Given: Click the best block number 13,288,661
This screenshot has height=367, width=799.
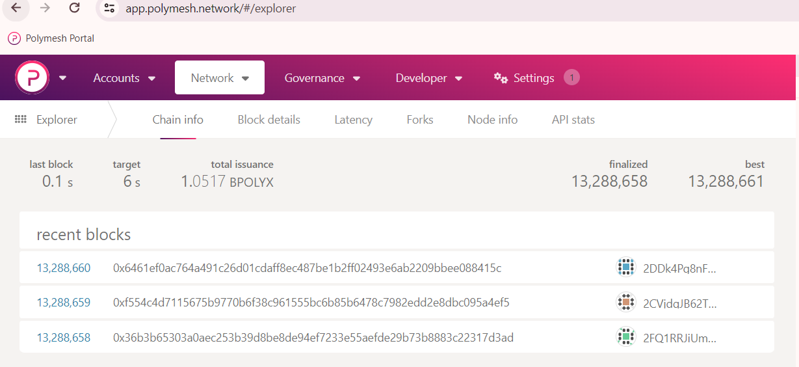Looking at the screenshot, I should tap(726, 182).
